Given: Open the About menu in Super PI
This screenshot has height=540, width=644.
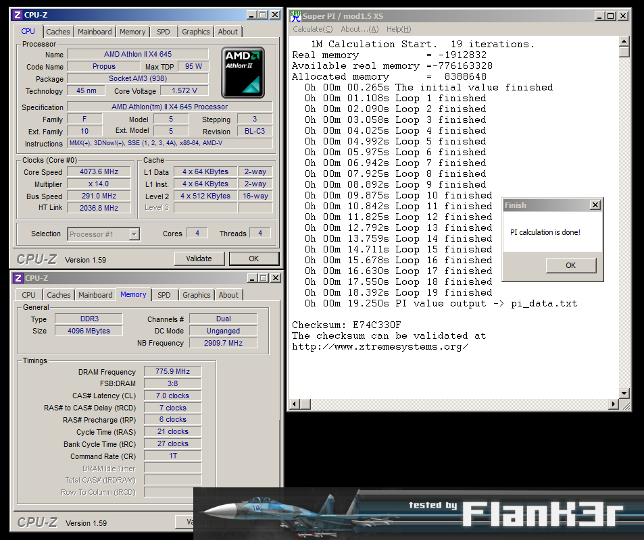Looking at the screenshot, I should [x=360, y=29].
